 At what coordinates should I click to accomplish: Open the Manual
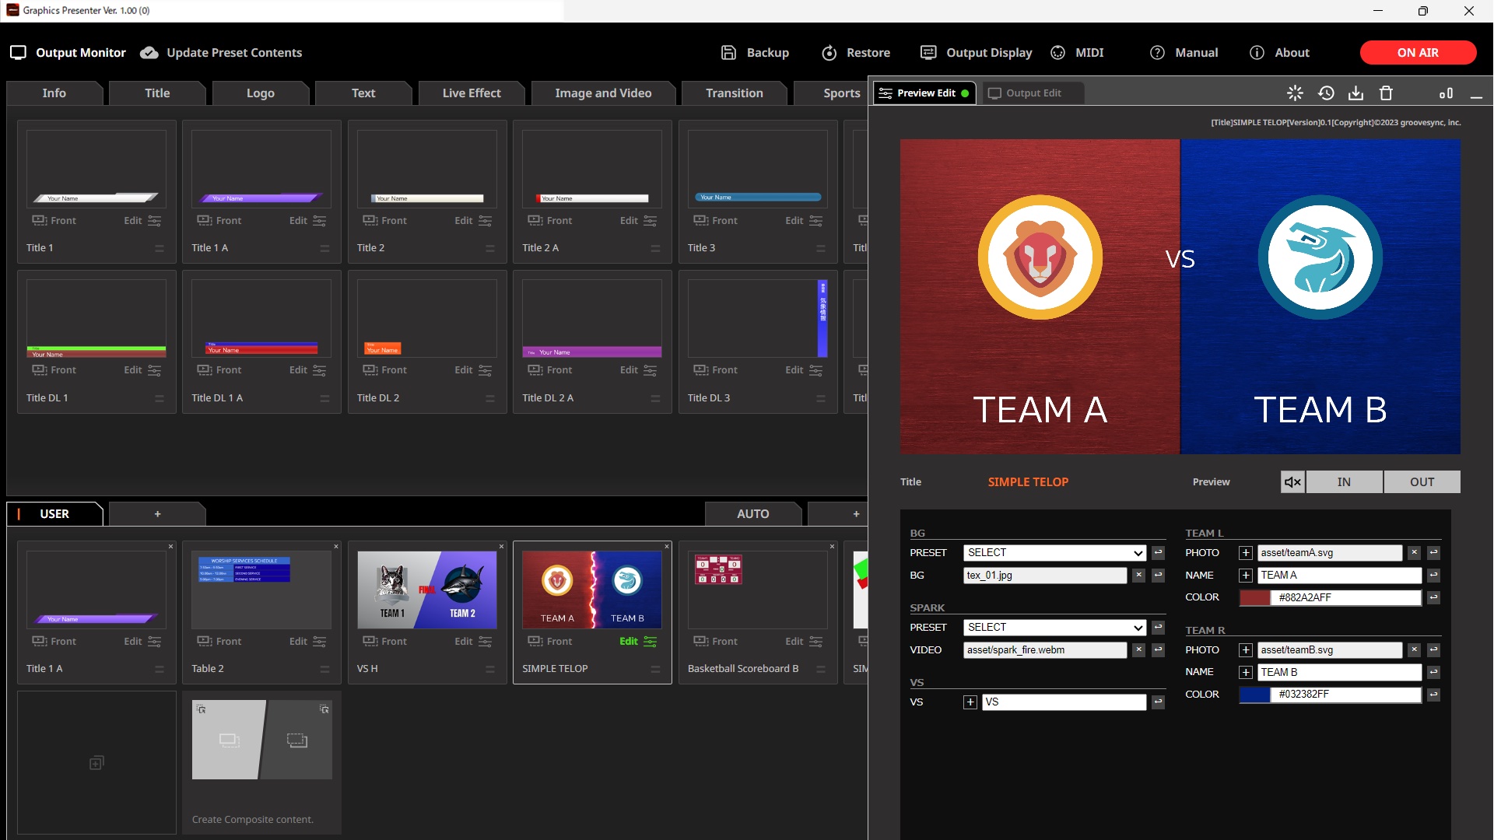[x=1183, y=52]
